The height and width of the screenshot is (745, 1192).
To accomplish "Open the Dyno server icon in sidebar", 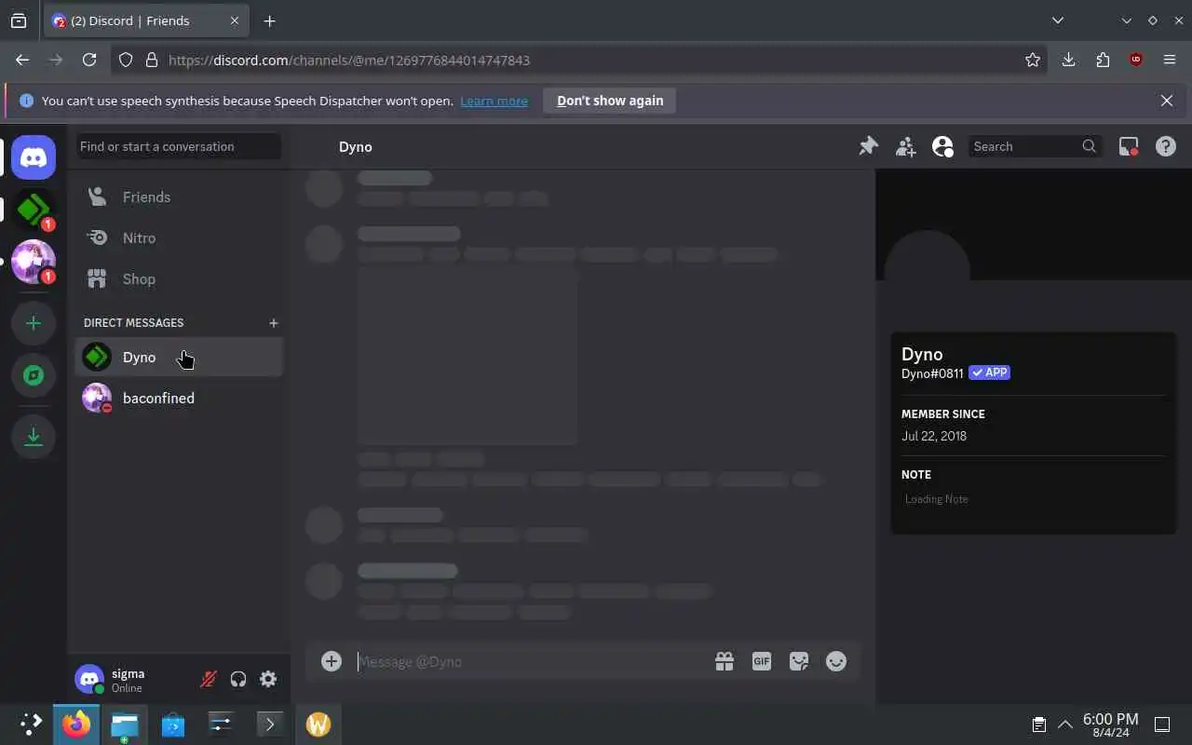I will coord(34,210).
